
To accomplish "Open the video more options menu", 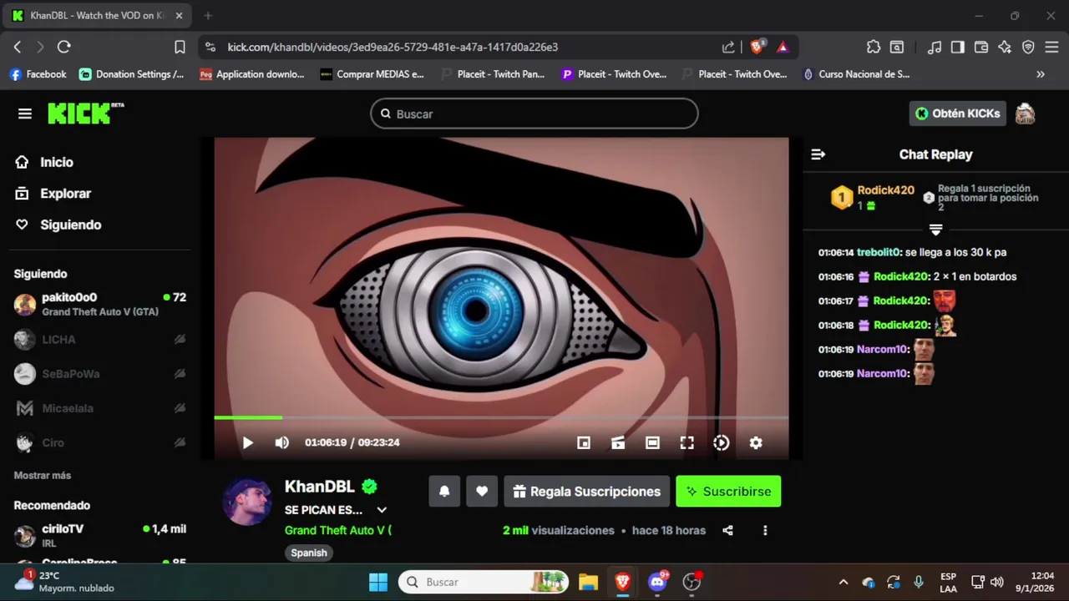I will pyautogui.click(x=765, y=530).
